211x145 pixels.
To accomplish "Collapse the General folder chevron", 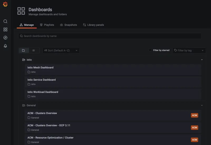I will [202, 105].
